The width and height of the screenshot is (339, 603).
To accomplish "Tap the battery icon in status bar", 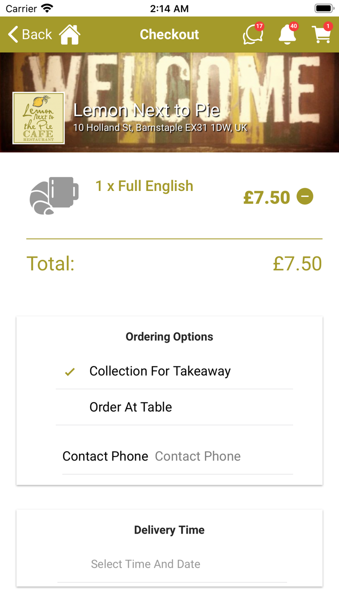I will tap(323, 8).
